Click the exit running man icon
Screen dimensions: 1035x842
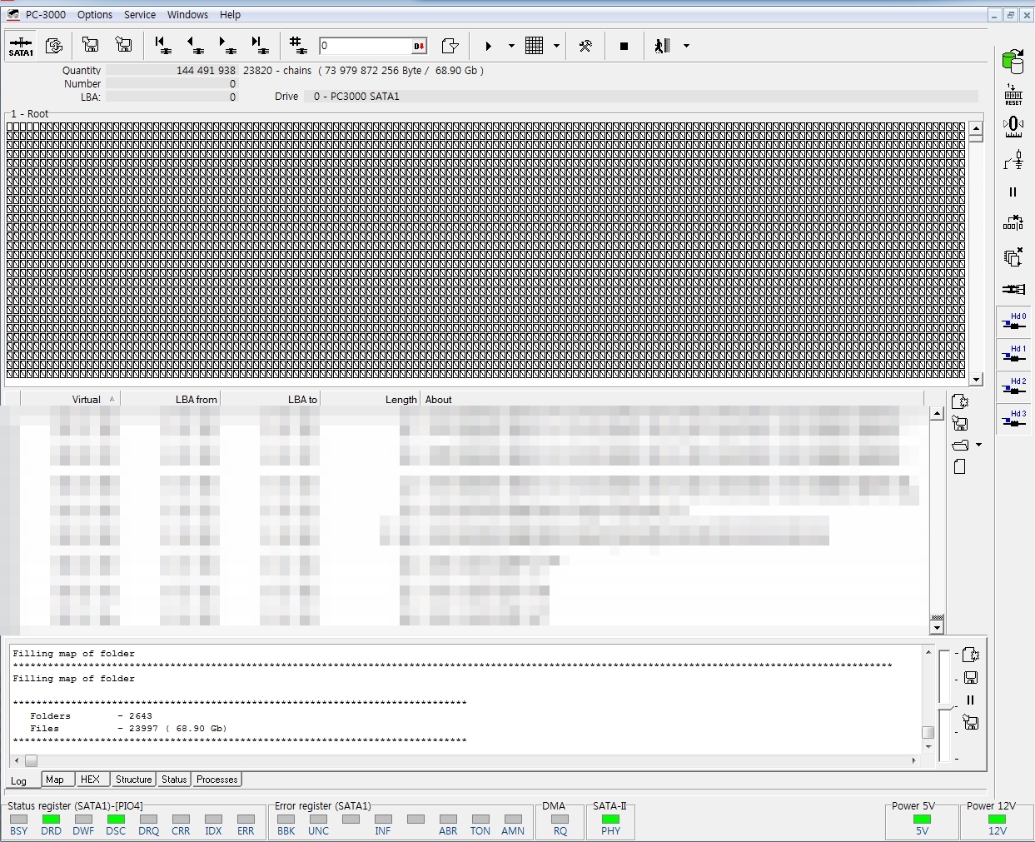[662, 46]
